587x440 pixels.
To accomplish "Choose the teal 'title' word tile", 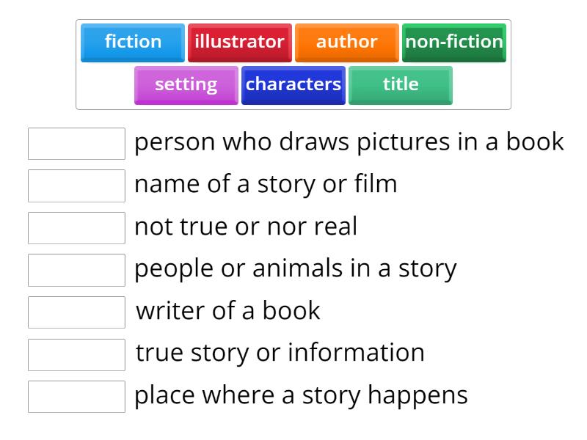I will [400, 84].
